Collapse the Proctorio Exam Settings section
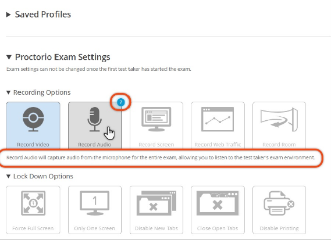This screenshot has height=240, width=331. coord(9,57)
